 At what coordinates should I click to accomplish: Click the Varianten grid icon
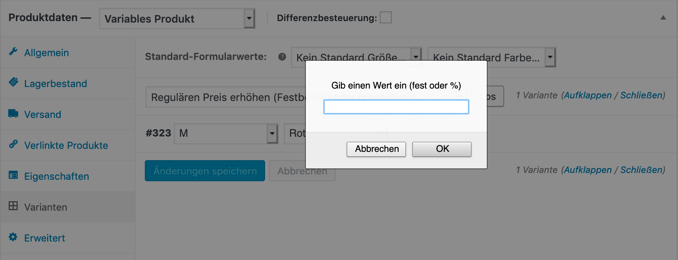[13, 206]
